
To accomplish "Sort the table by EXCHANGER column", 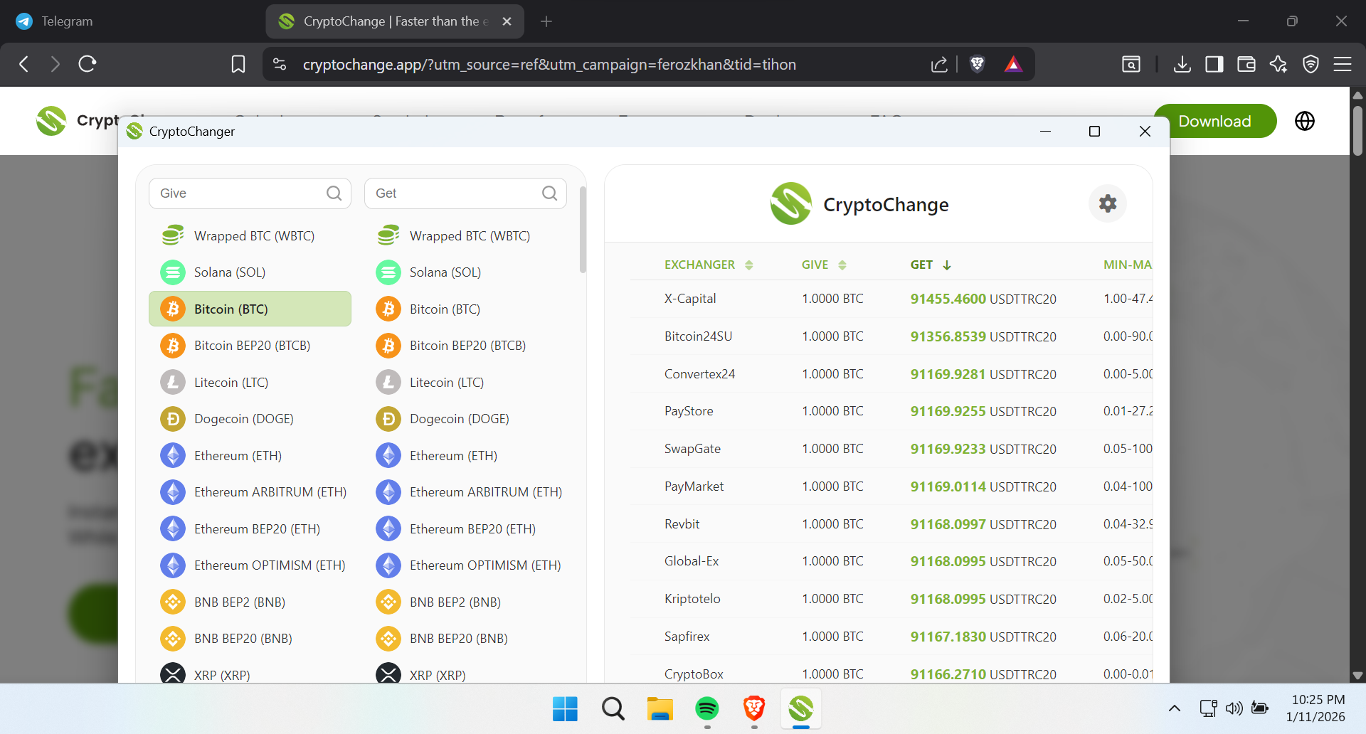I will click(x=709, y=265).
